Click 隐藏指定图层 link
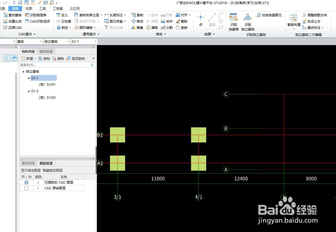The image size is (336, 232). (x=53, y=171)
